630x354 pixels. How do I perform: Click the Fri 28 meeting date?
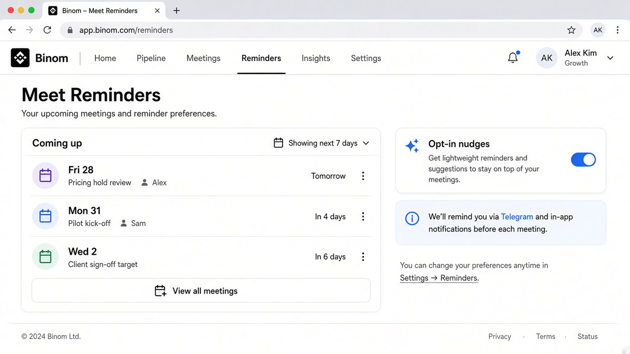(x=81, y=170)
